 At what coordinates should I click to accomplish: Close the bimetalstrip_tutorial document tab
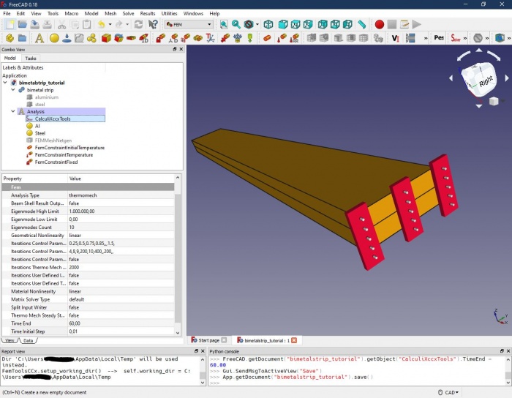[x=294, y=340]
